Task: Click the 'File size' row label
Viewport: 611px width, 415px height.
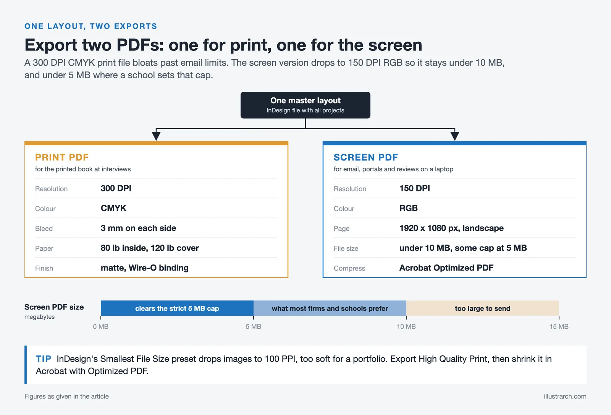Action: (x=346, y=248)
